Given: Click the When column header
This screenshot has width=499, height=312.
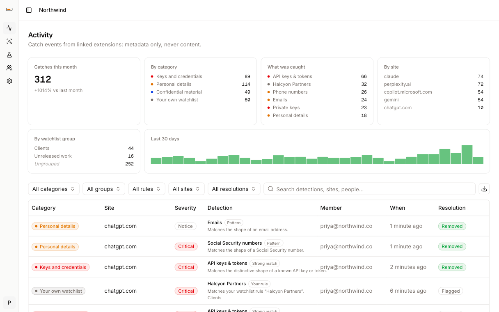Looking at the screenshot, I should (x=398, y=208).
